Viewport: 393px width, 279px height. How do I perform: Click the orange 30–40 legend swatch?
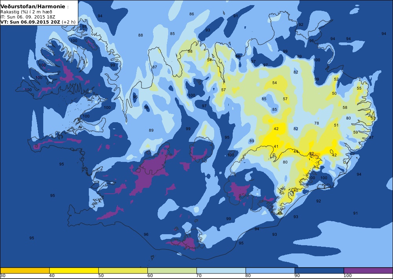pyautogui.click(x=25, y=270)
